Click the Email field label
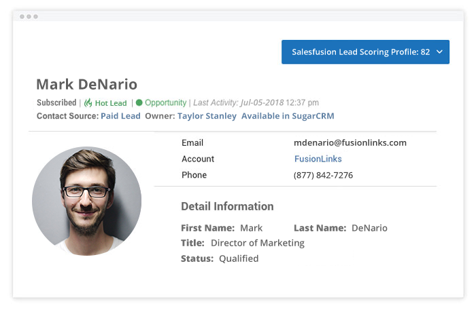Image resolution: width=476 pixels, height=310 pixels. [x=192, y=142]
